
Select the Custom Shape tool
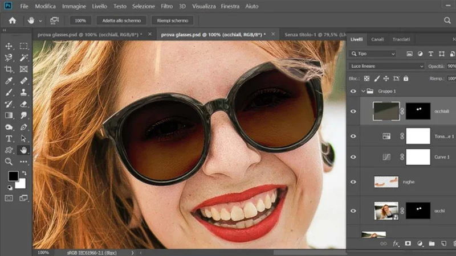click(9, 150)
